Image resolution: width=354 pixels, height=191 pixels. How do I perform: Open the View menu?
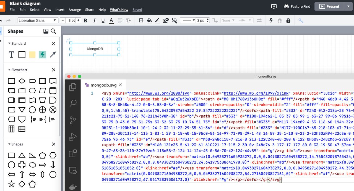47,10
